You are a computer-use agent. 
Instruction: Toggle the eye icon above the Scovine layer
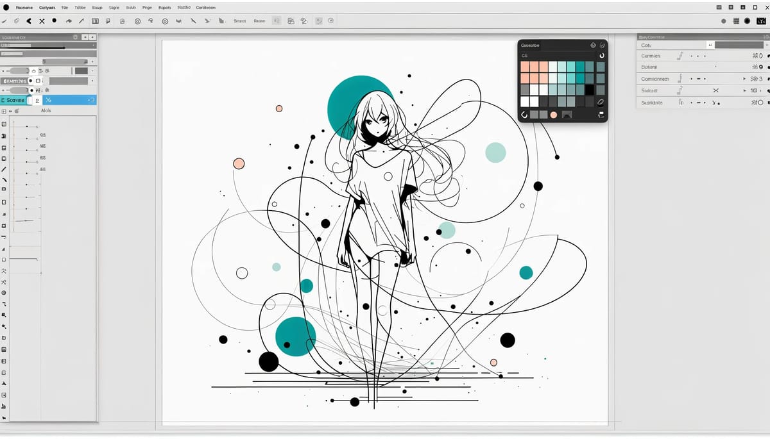(x=31, y=90)
